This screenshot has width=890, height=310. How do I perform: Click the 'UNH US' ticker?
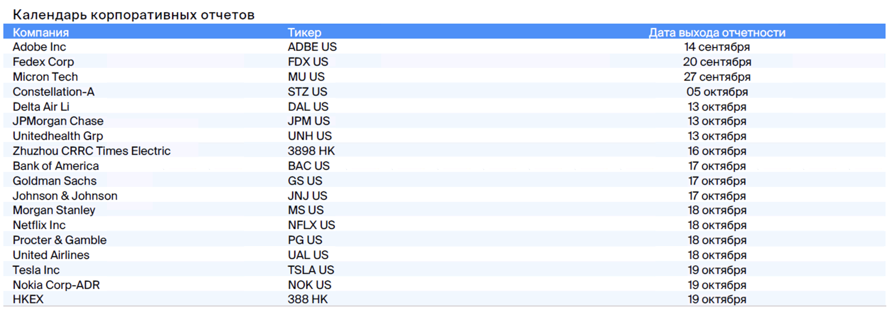(x=310, y=136)
